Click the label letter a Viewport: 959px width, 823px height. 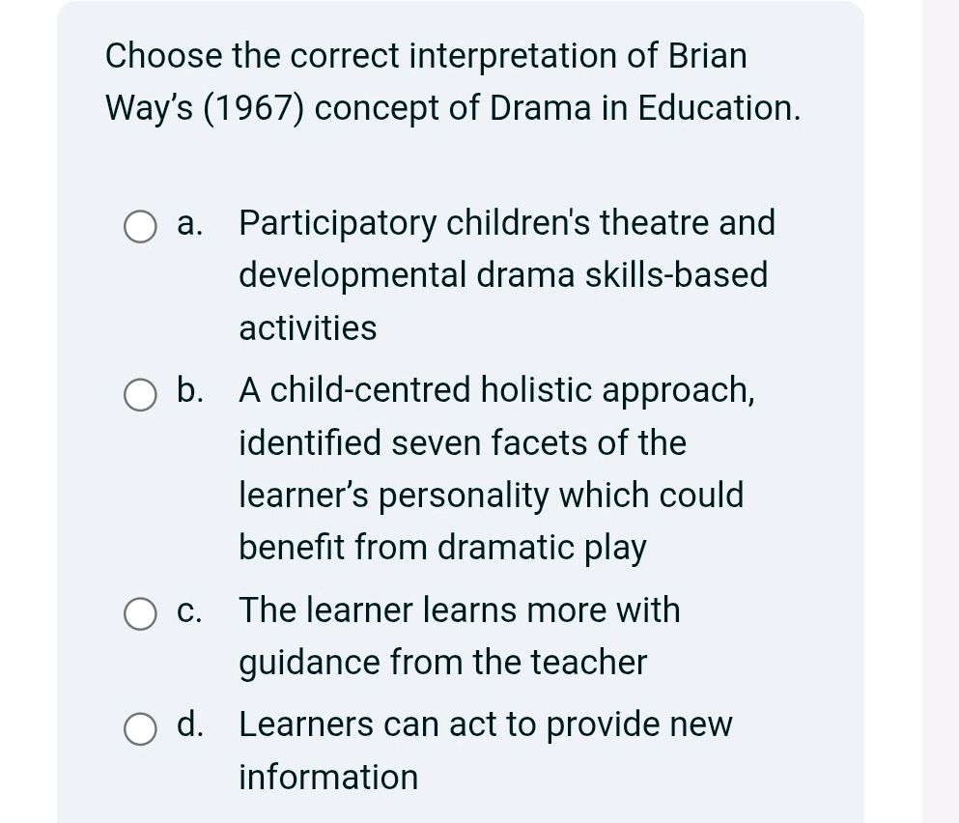tap(187, 224)
